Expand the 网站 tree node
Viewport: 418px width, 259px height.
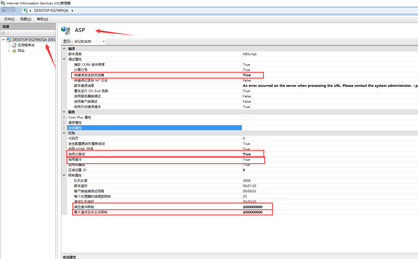coord(9,51)
